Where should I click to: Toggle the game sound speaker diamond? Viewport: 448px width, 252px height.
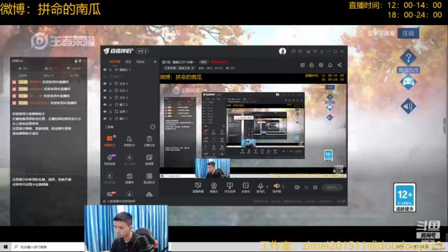(x=408, y=106)
